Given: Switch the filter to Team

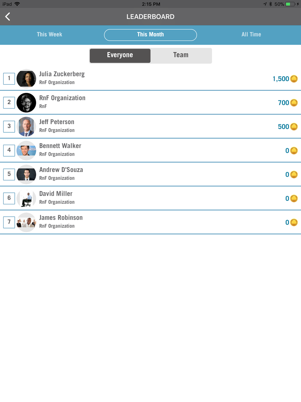Looking at the screenshot, I should pos(181,55).
